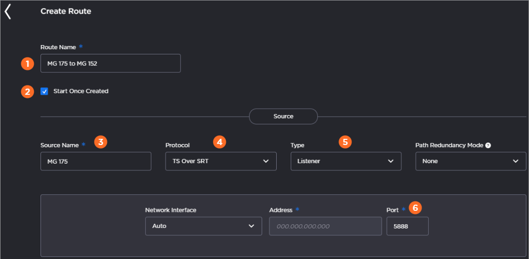Open the Protocol dropdown showing TS Over SRT
Image resolution: width=529 pixels, height=259 pixels.
point(221,161)
